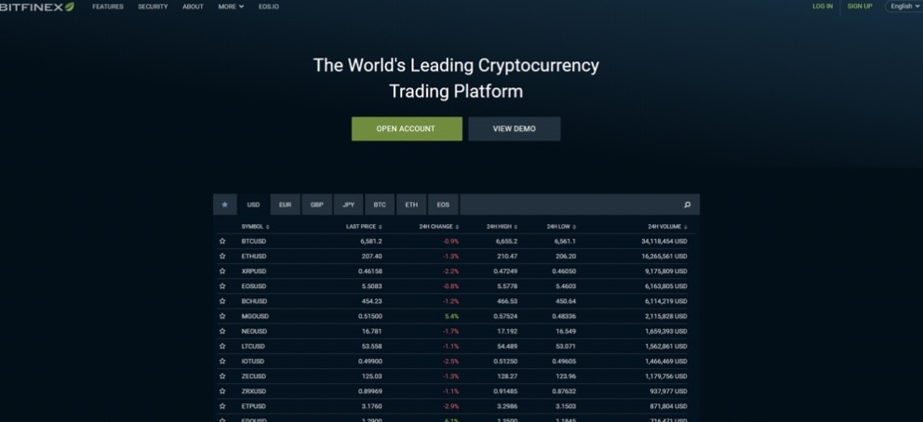
Task: Open the BCHUSD ticker symbol
Action: click(x=254, y=301)
